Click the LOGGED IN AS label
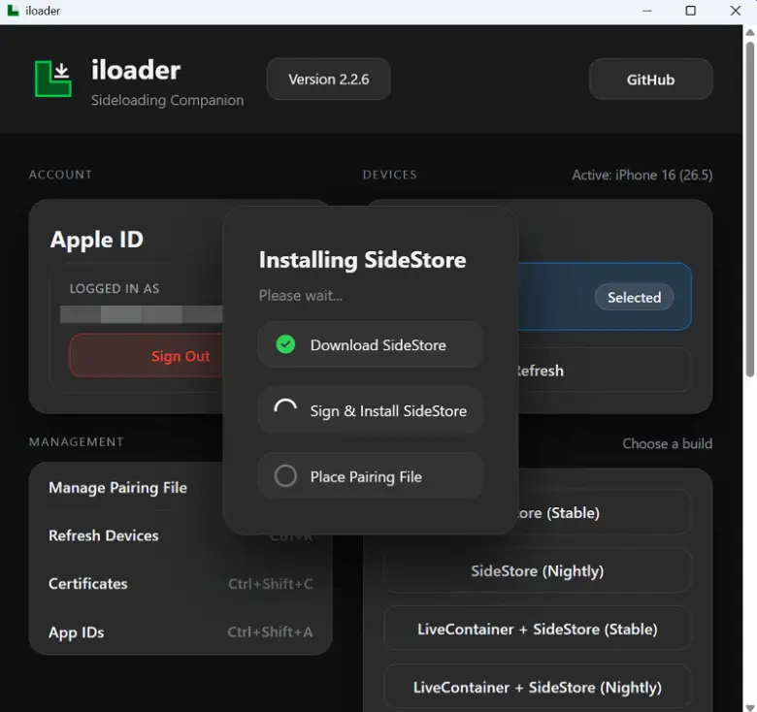The height and width of the screenshot is (712, 757). point(115,288)
